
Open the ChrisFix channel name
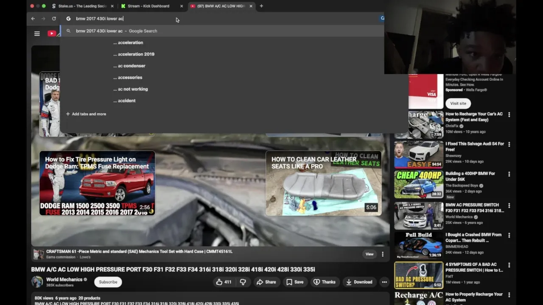(452, 126)
